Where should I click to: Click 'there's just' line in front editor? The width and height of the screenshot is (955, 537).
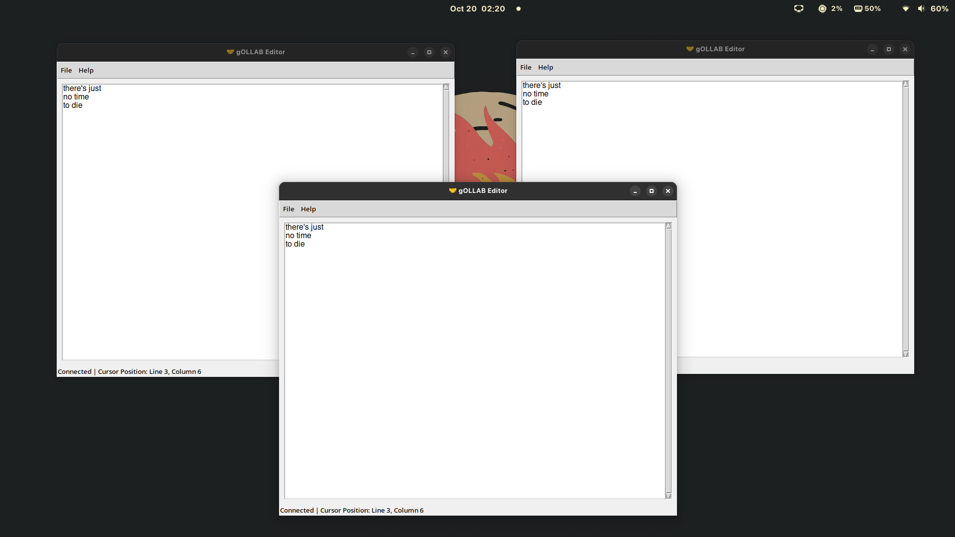[304, 227]
